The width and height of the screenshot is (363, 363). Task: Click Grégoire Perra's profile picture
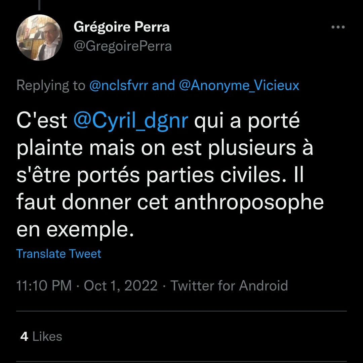pyautogui.click(x=39, y=38)
